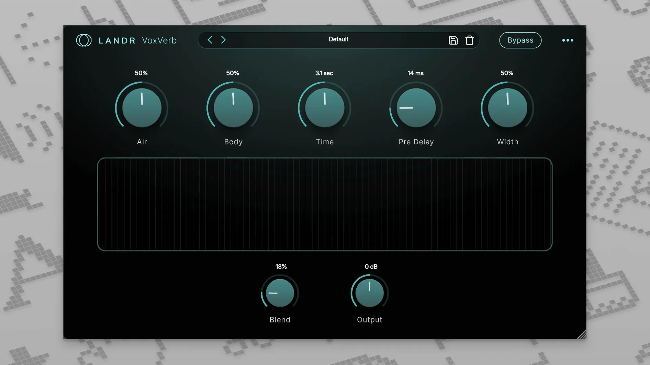This screenshot has width=650, height=365.
Task: Click the Output knob
Action: (369, 293)
